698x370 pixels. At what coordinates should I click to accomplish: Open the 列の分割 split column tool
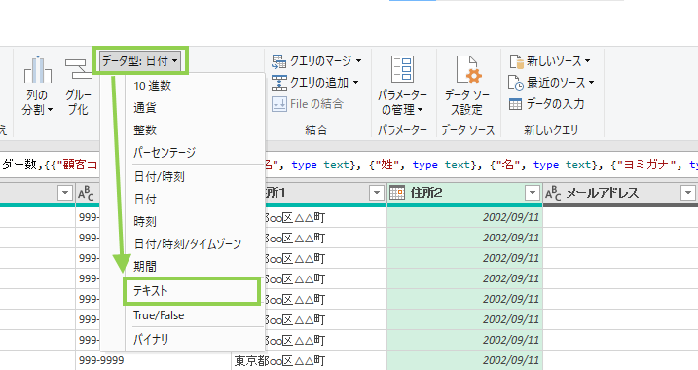pyautogui.click(x=37, y=85)
